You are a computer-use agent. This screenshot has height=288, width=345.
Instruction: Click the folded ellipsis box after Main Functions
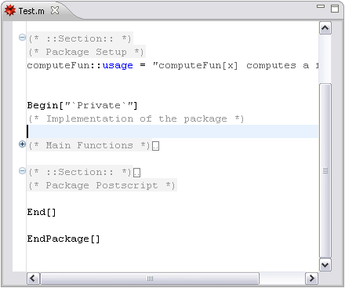155,146
